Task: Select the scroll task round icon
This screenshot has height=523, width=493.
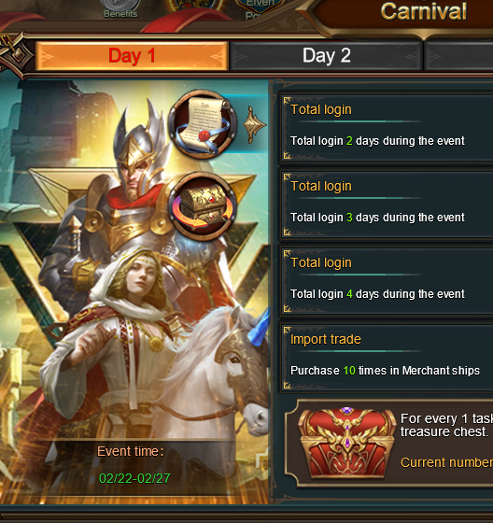Action: (x=203, y=124)
